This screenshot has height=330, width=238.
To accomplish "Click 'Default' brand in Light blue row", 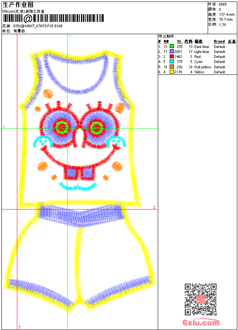I will click(220, 52).
